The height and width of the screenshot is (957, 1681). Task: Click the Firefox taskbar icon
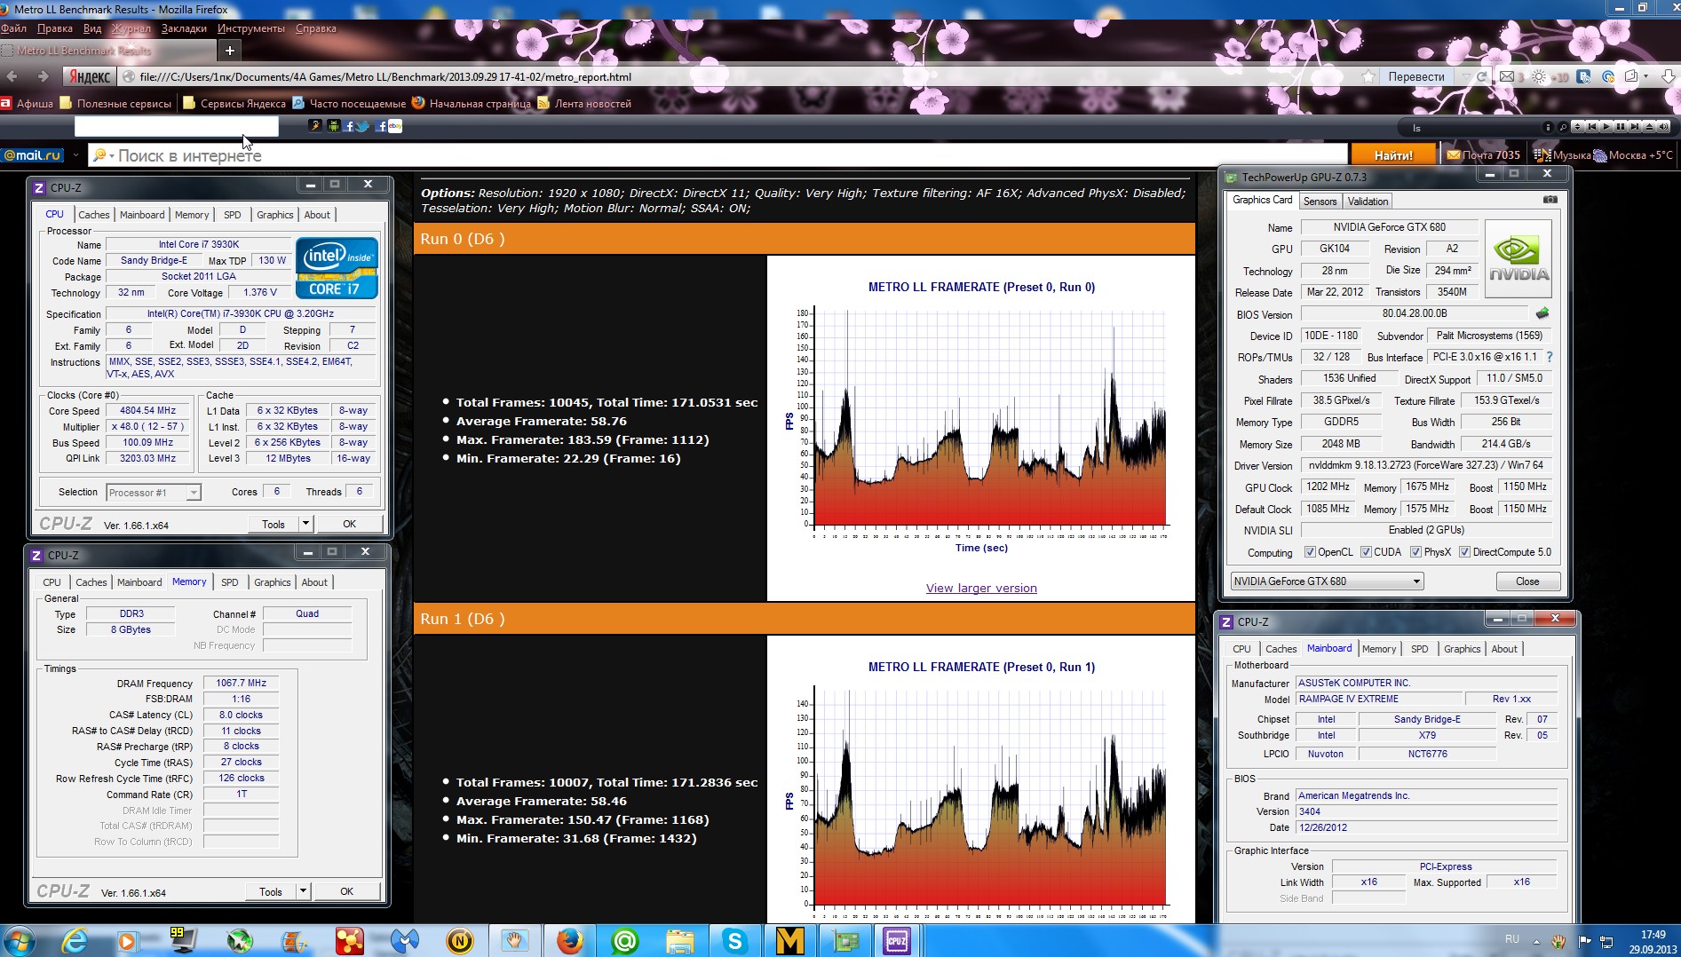pyautogui.click(x=569, y=940)
